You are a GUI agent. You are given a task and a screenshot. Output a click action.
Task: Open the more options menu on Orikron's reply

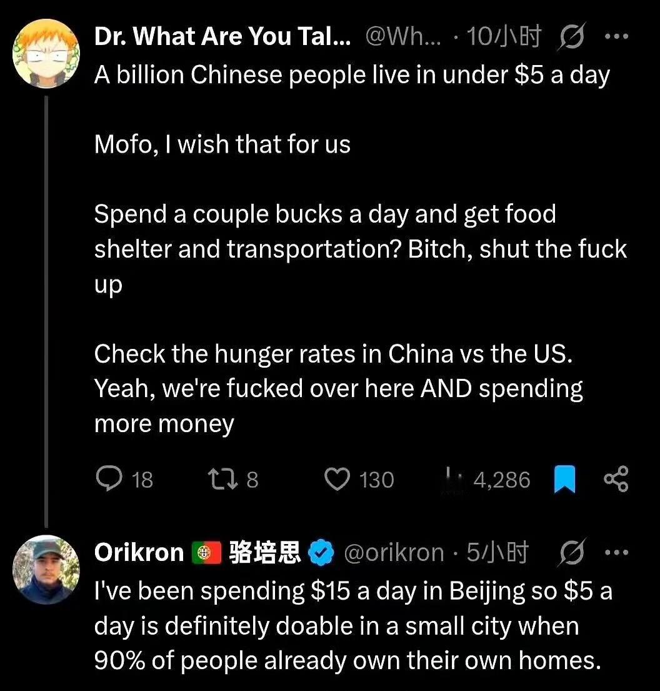point(617,552)
